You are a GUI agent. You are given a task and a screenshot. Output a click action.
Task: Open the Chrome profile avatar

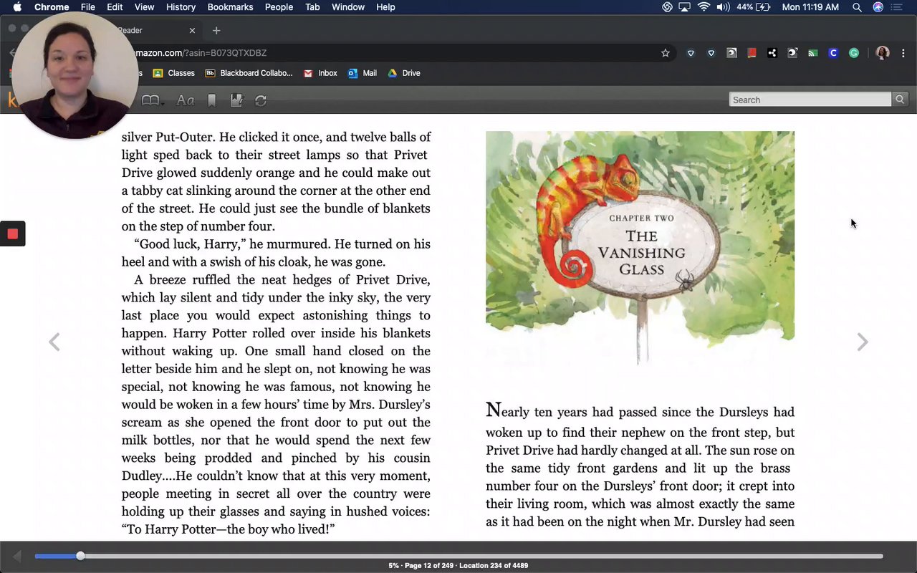883,53
